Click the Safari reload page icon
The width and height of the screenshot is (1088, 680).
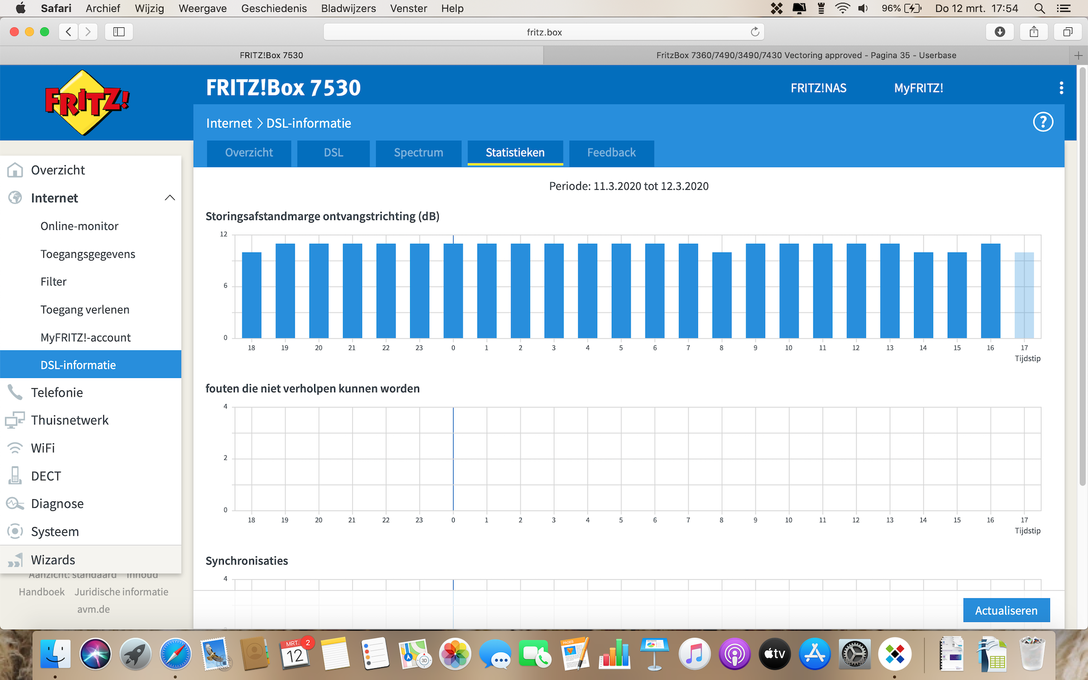tap(755, 32)
